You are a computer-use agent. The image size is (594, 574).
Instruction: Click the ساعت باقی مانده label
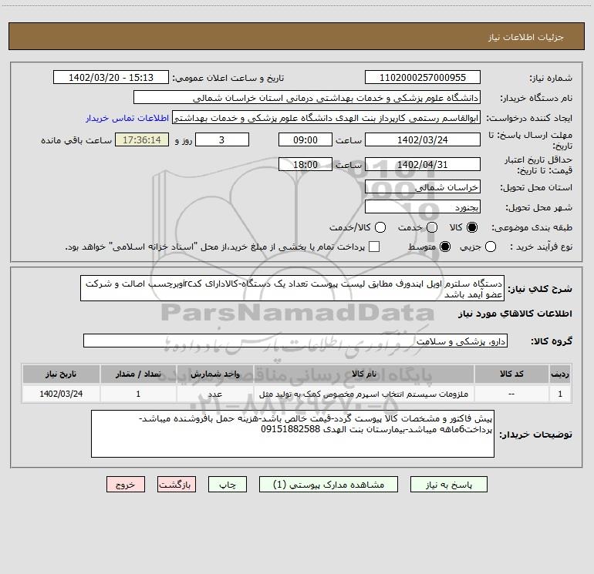point(76,140)
